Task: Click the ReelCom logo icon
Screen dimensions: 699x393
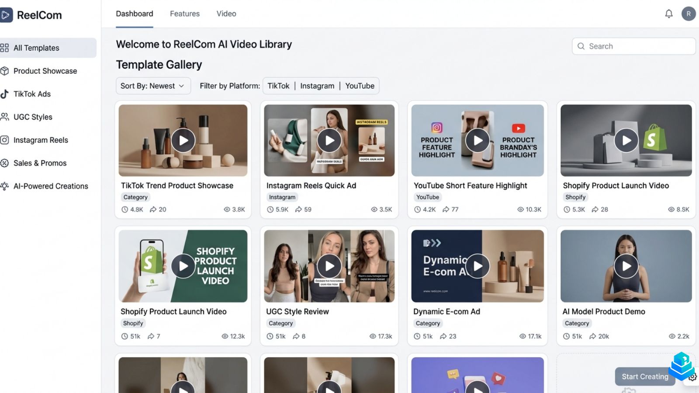Action: [x=6, y=15]
